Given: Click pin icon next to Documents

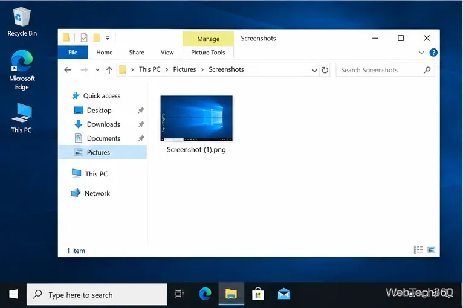Looking at the screenshot, I should click(141, 138).
